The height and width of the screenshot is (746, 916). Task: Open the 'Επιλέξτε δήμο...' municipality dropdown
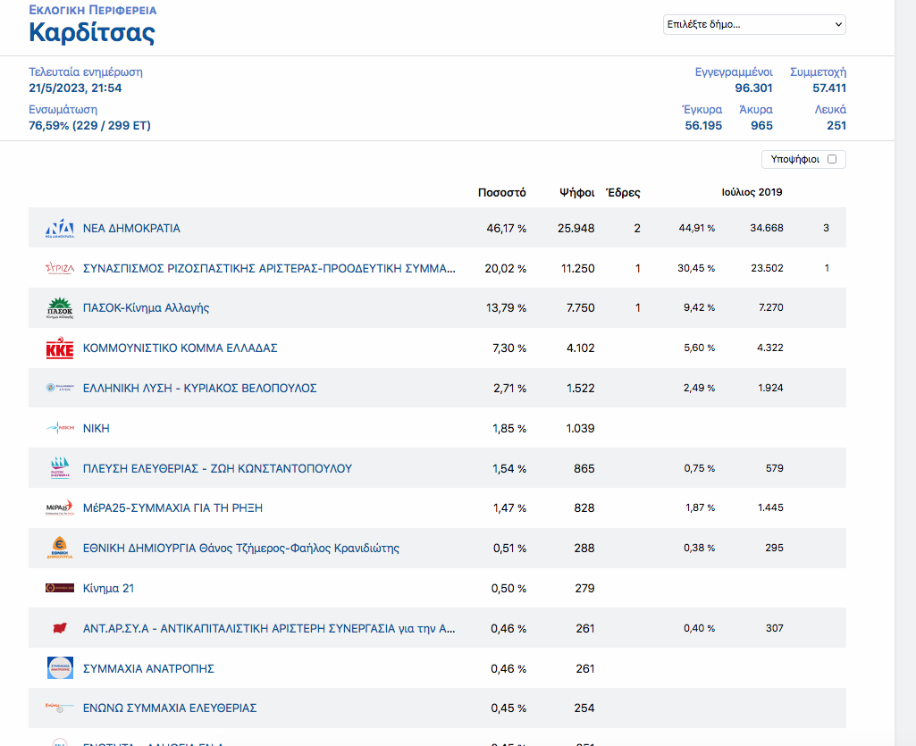coord(754,25)
